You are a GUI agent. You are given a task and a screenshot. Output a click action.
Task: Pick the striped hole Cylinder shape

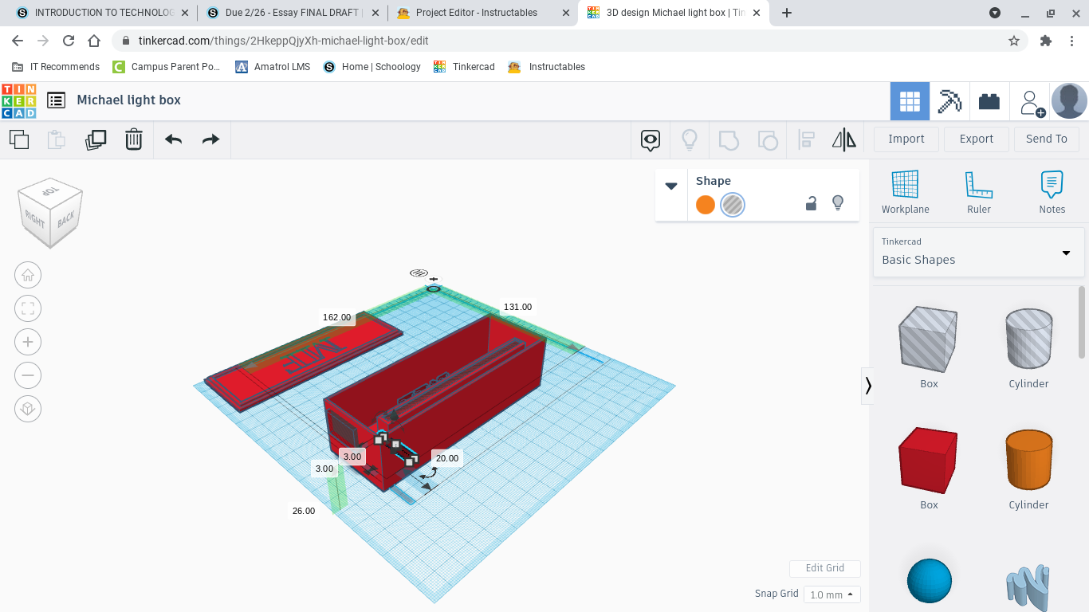tap(1028, 340)
